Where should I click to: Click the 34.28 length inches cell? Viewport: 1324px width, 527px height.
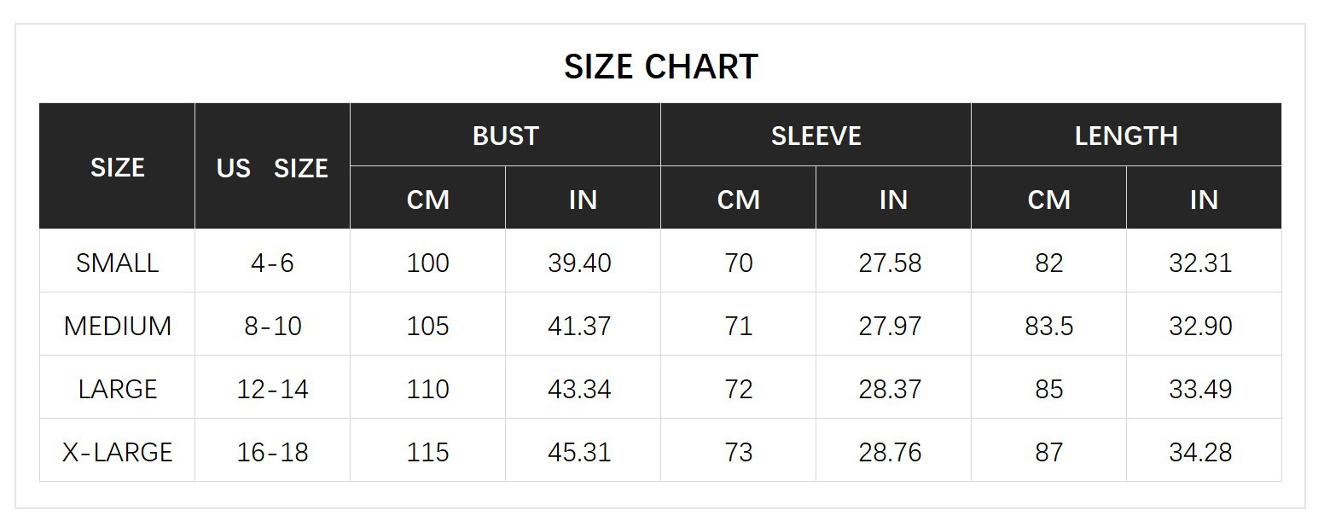point(1200,452)
